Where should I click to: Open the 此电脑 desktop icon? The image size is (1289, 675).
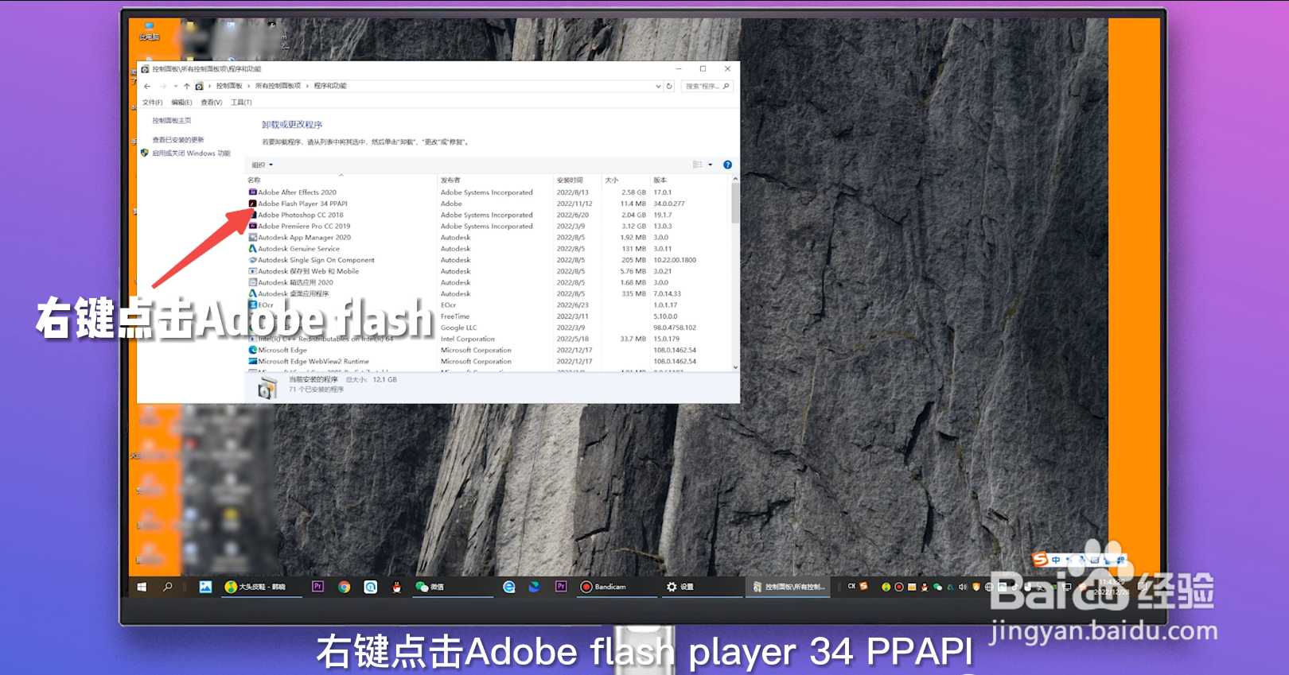150,32
